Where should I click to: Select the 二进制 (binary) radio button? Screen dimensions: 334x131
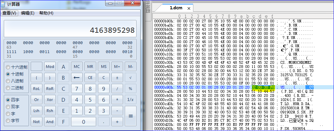8,88
